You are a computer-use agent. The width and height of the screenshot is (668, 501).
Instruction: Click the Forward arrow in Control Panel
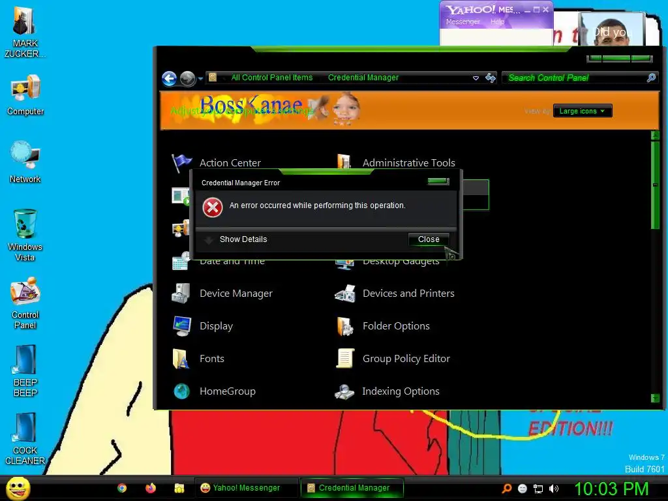click(x=187, y=78)
